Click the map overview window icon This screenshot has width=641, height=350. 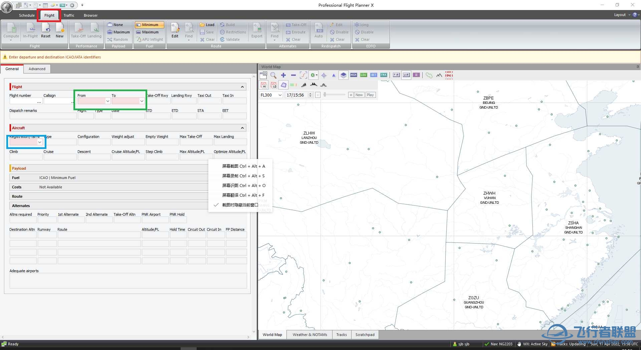(x=263, y=75)
